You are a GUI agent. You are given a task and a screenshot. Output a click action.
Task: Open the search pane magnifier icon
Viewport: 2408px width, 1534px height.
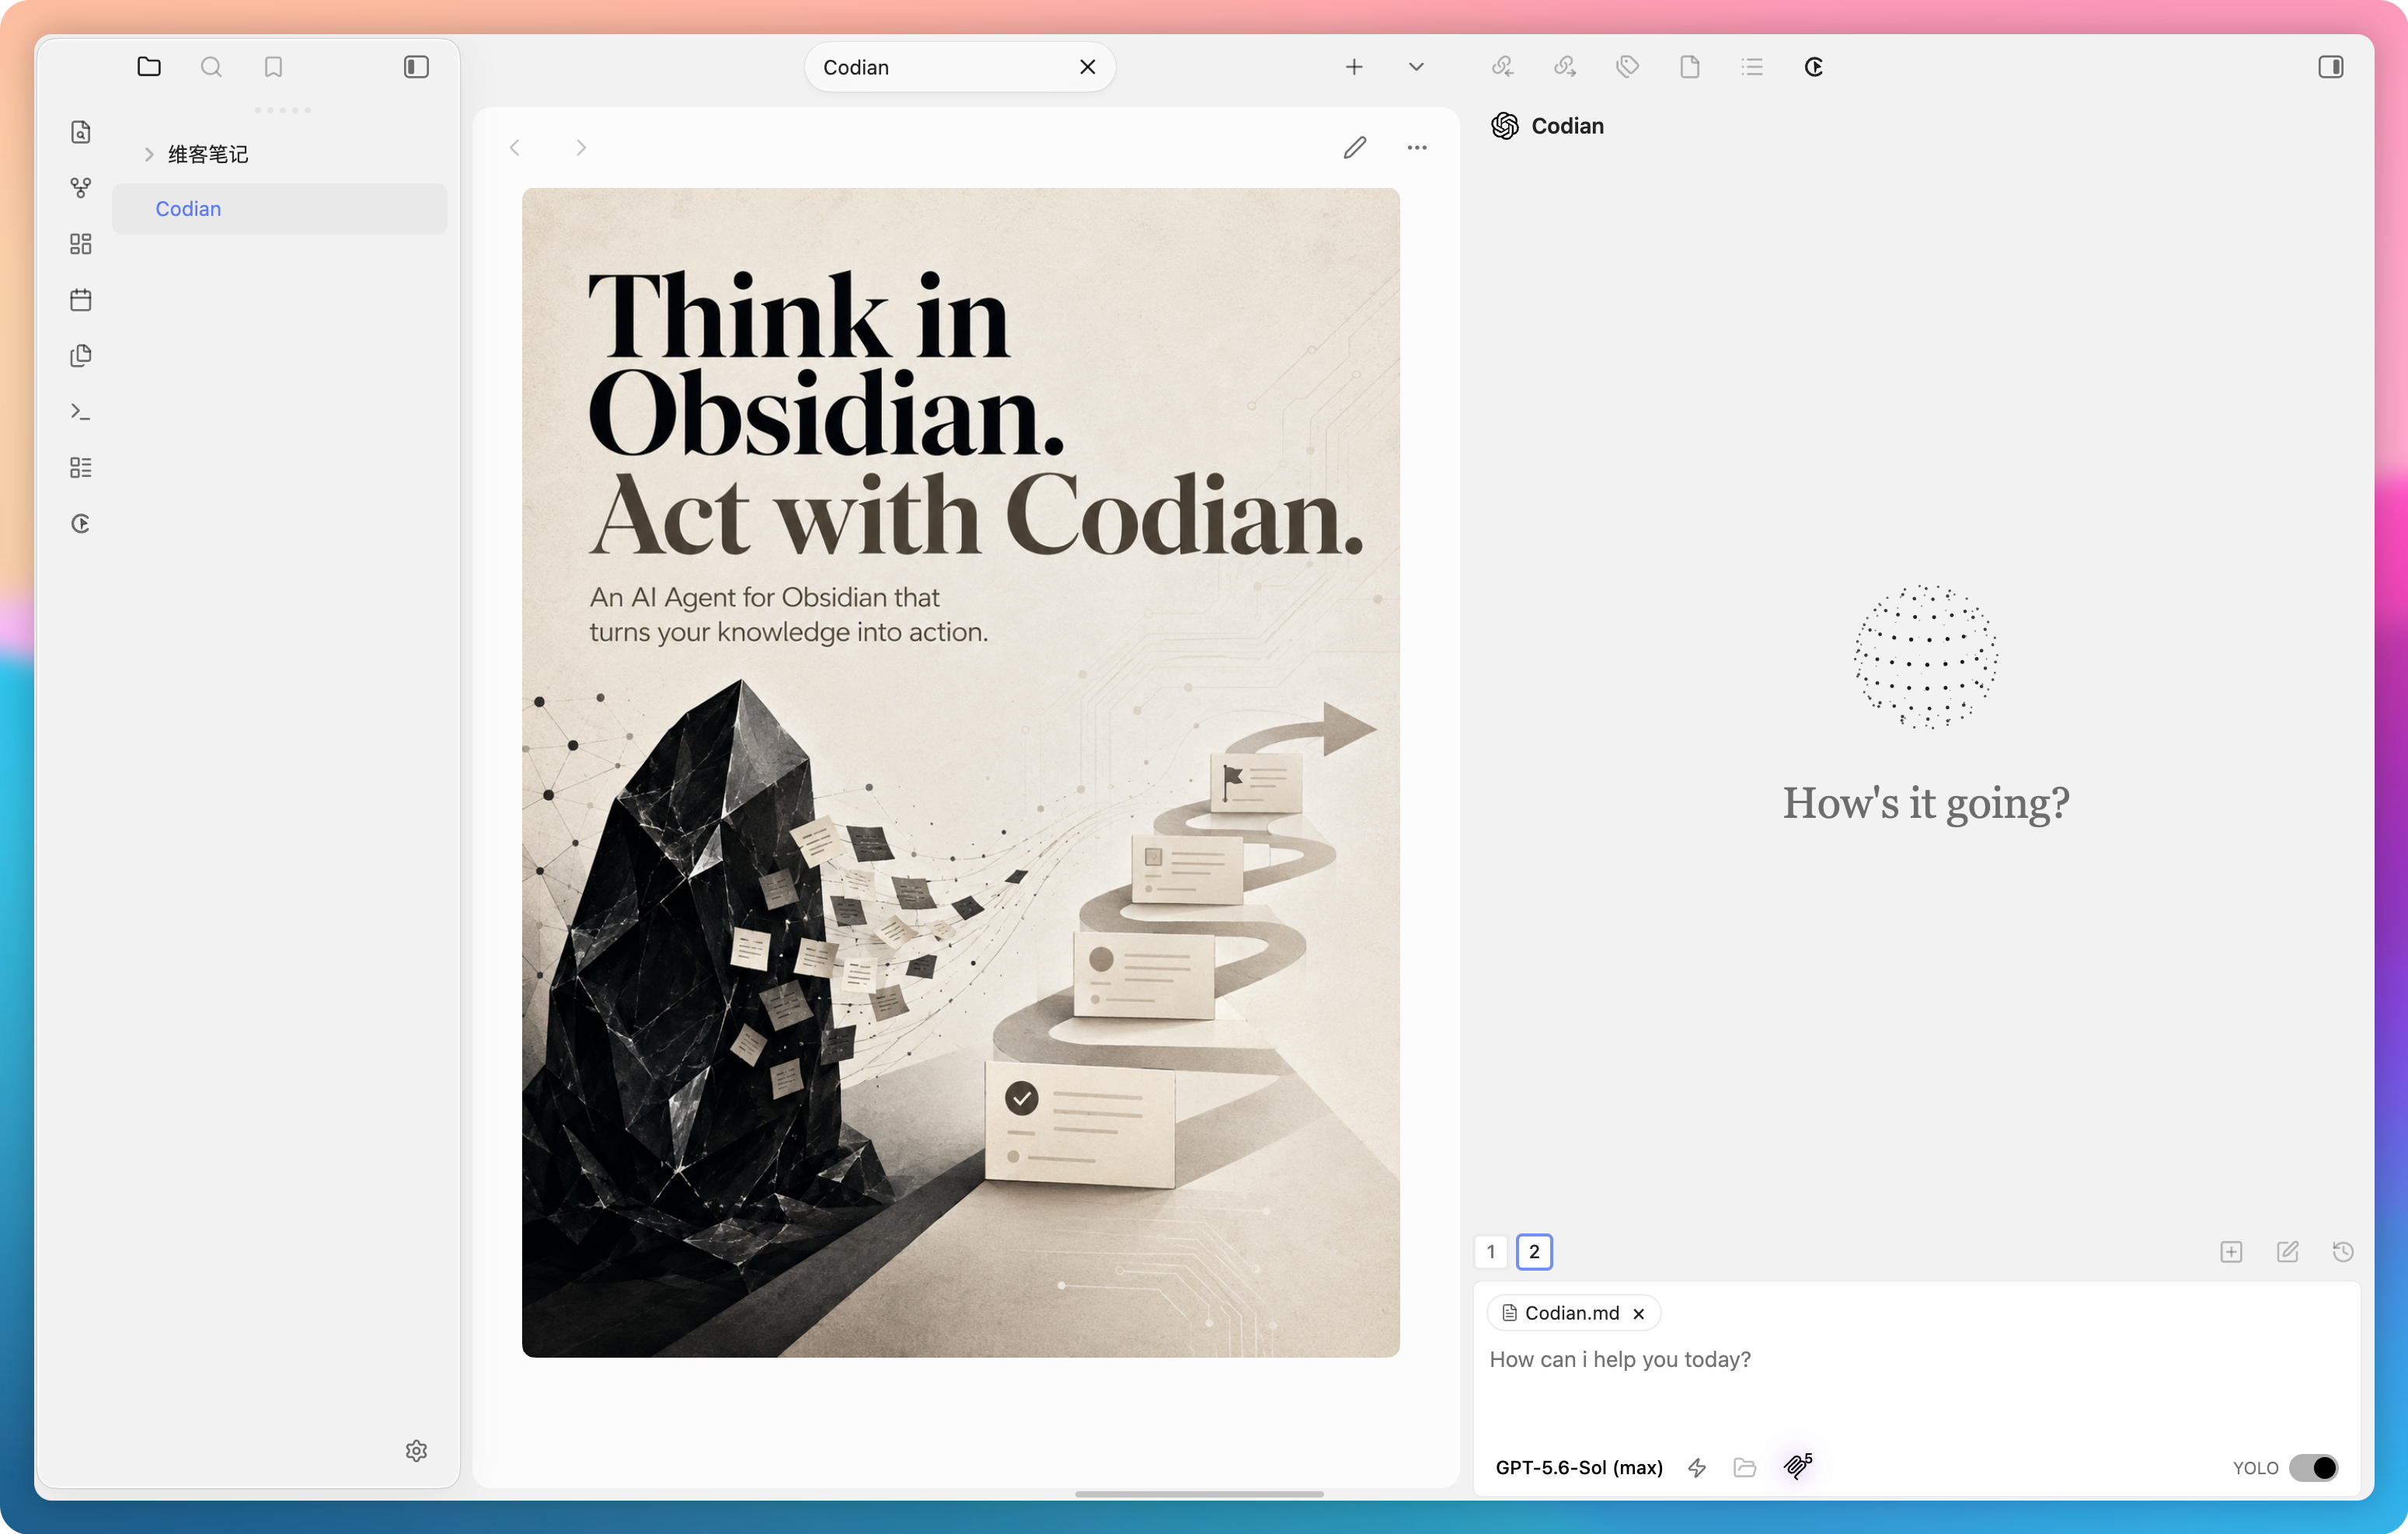tap(211, 67)
